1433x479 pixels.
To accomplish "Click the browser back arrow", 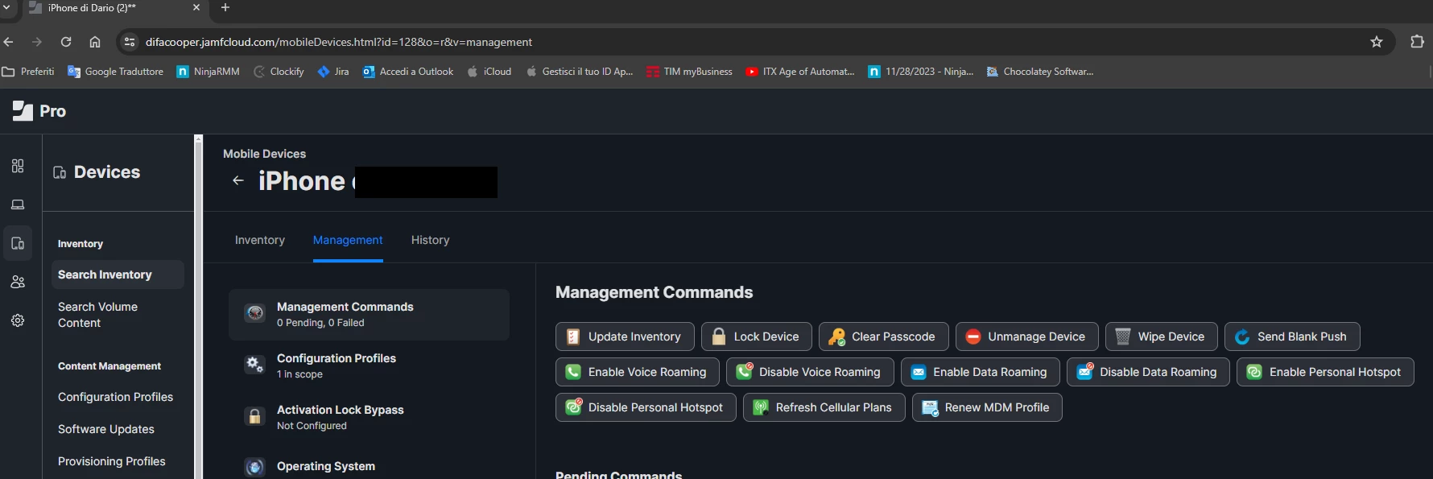I will point(9,42).
